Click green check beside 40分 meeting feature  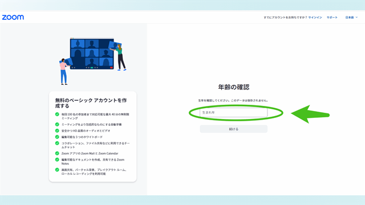coord(57,114)
